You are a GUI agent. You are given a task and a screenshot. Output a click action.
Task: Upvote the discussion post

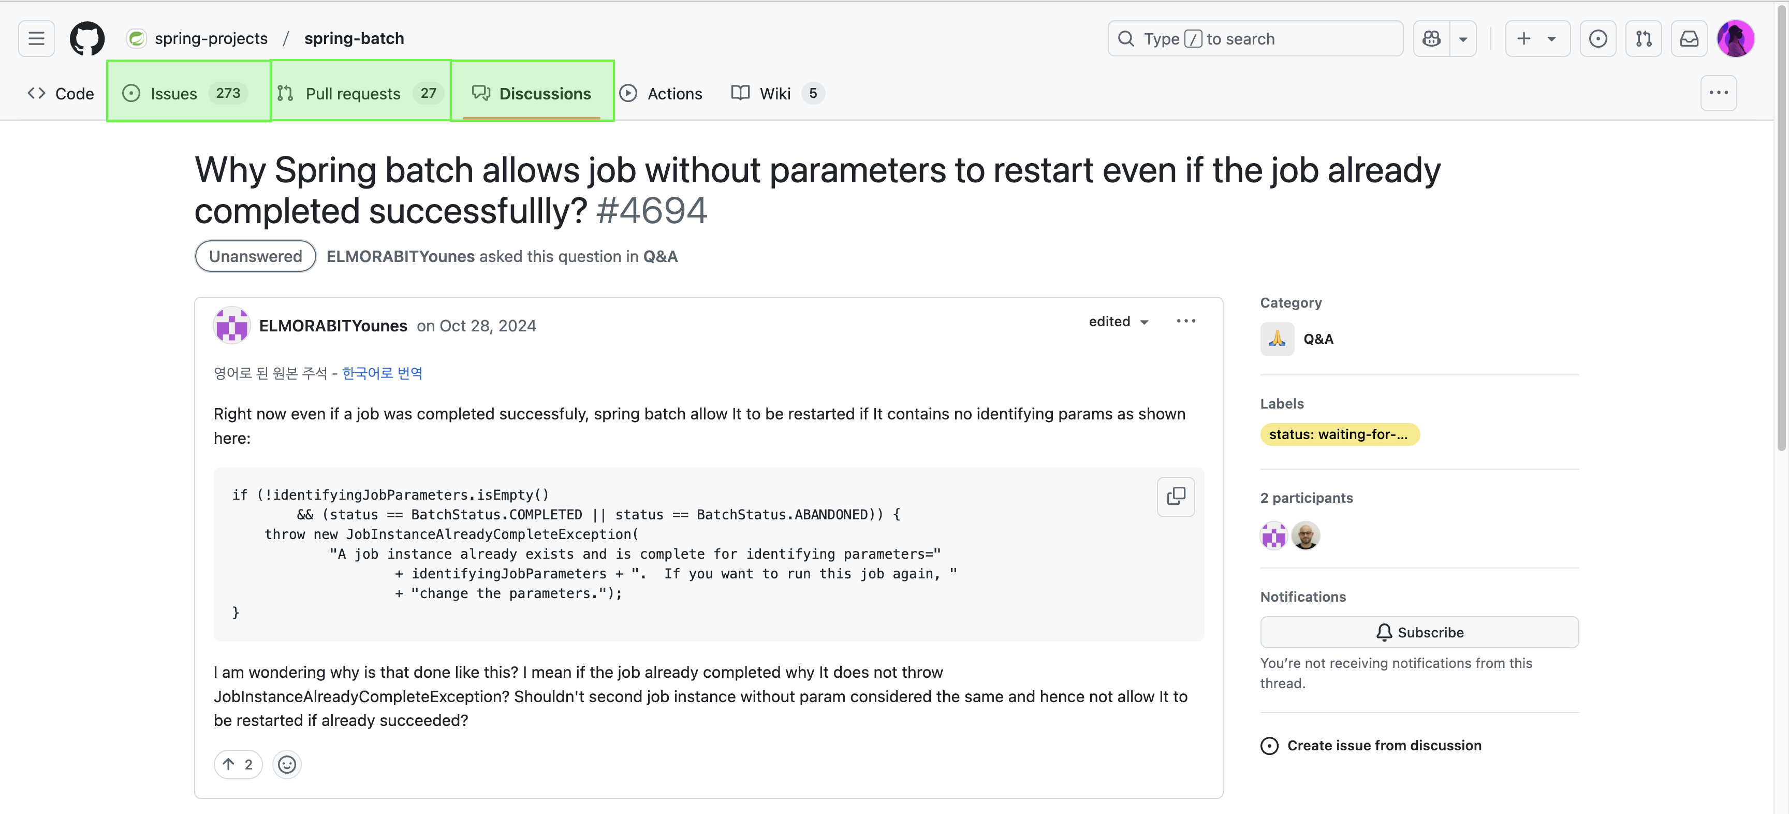point(238,764)
